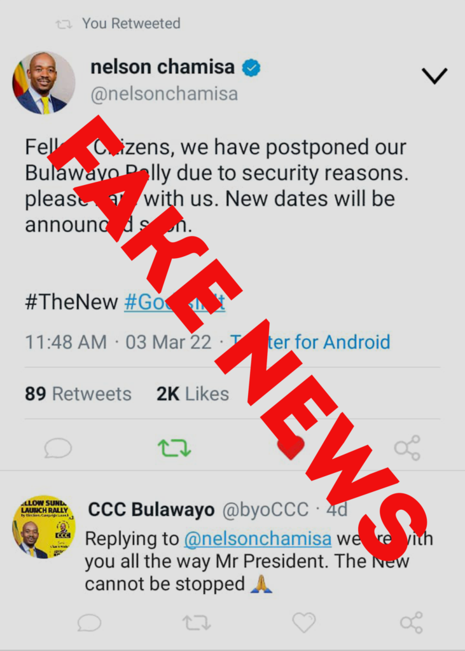Viewport: 465px width, 651px height.
Task: Click the nelson chamisa display name
Action: (162, 67)
